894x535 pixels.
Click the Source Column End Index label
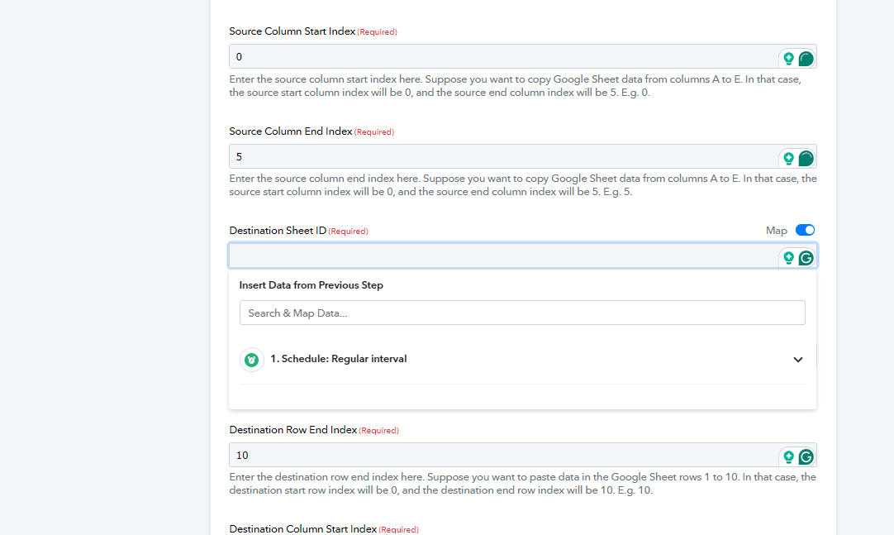point(291,131)
